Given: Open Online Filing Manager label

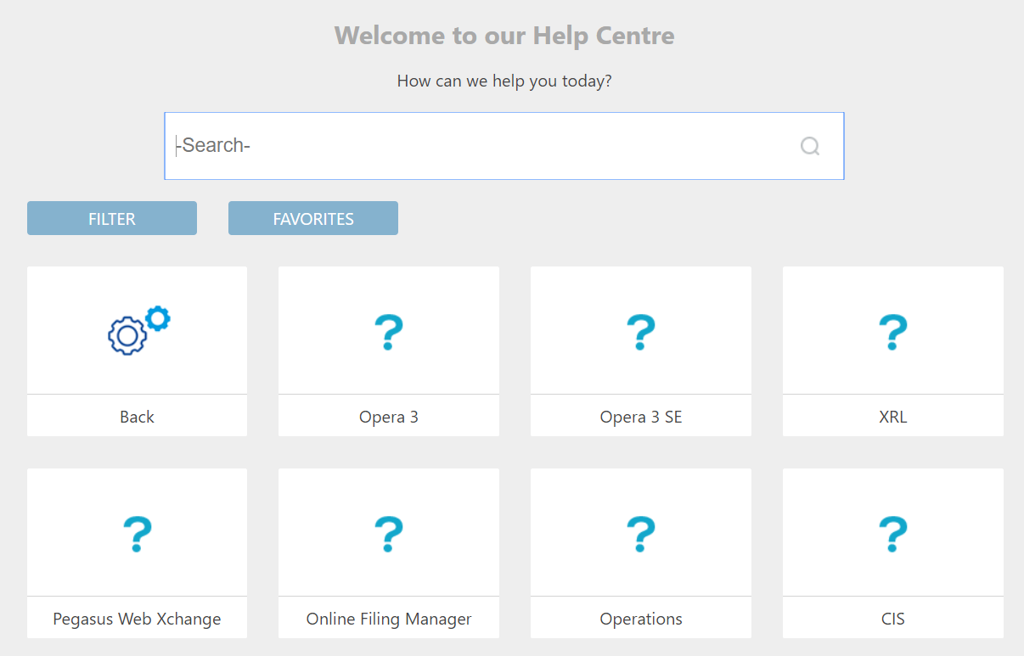Looking at the screenshot, I should coord(389,619).
